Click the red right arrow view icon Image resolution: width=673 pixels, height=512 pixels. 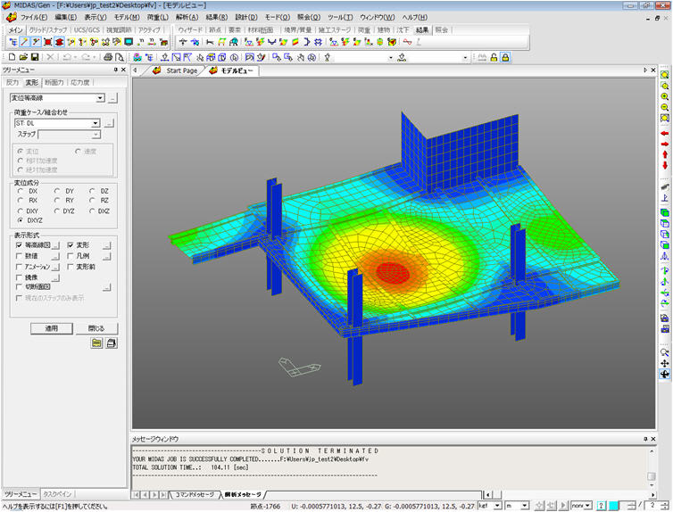coord(665,145)
